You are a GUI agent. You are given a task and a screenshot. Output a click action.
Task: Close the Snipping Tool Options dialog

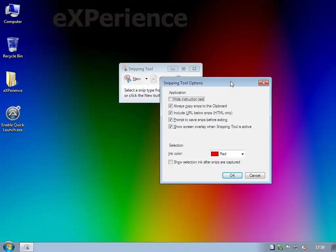[x=263, y=83]
